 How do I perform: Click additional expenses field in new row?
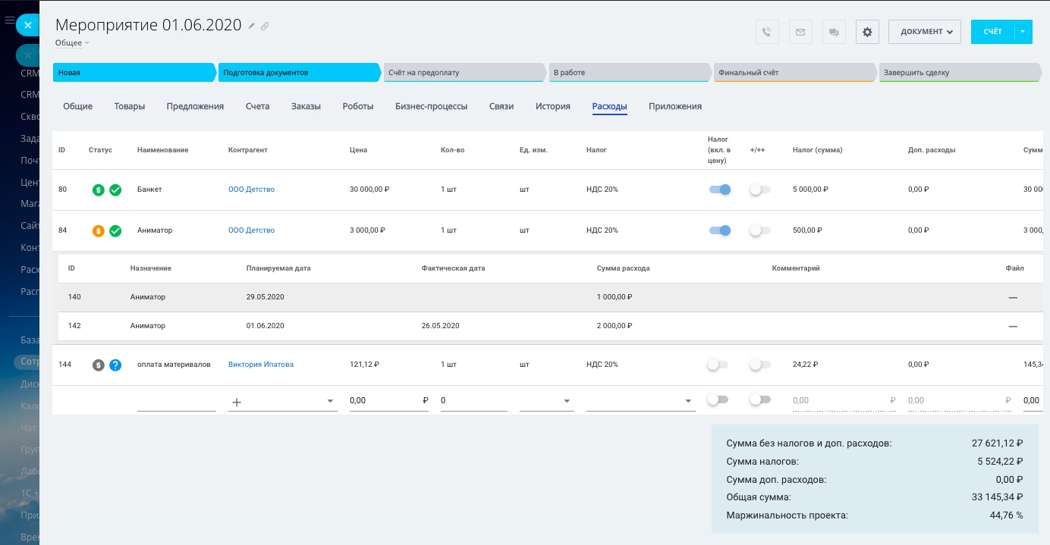[x=960, y=400]
